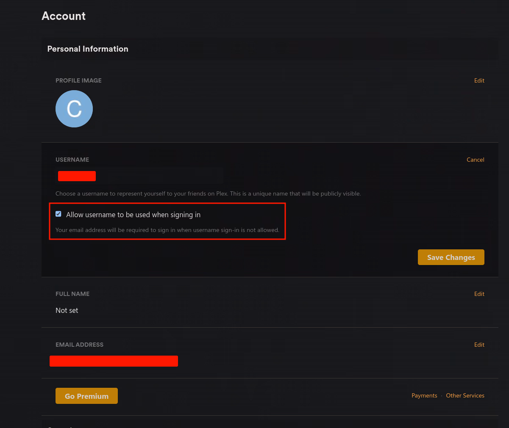Click the Account page title
509x428 pixels.
pyautogui.click(x=64, y=16)
